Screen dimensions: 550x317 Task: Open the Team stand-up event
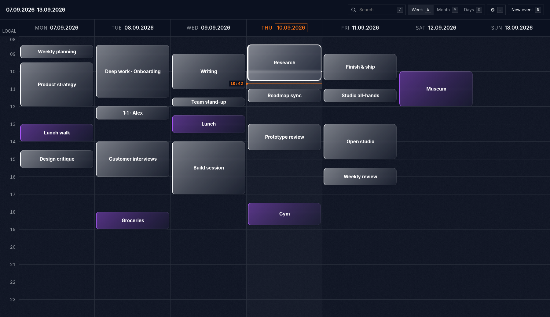pos(208,102)
